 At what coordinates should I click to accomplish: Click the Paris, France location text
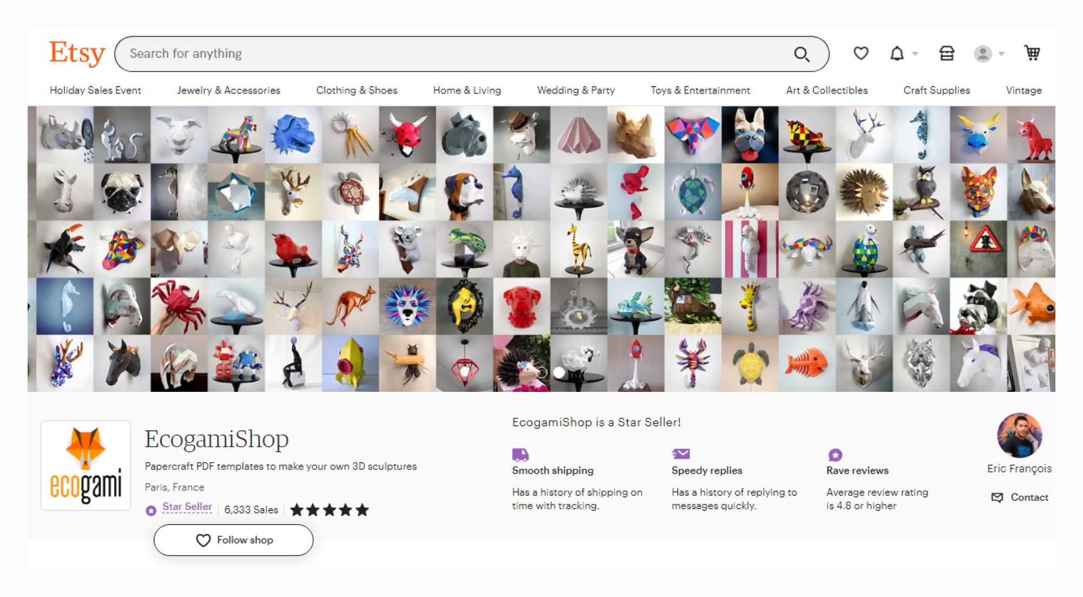(x=174, y=488)
